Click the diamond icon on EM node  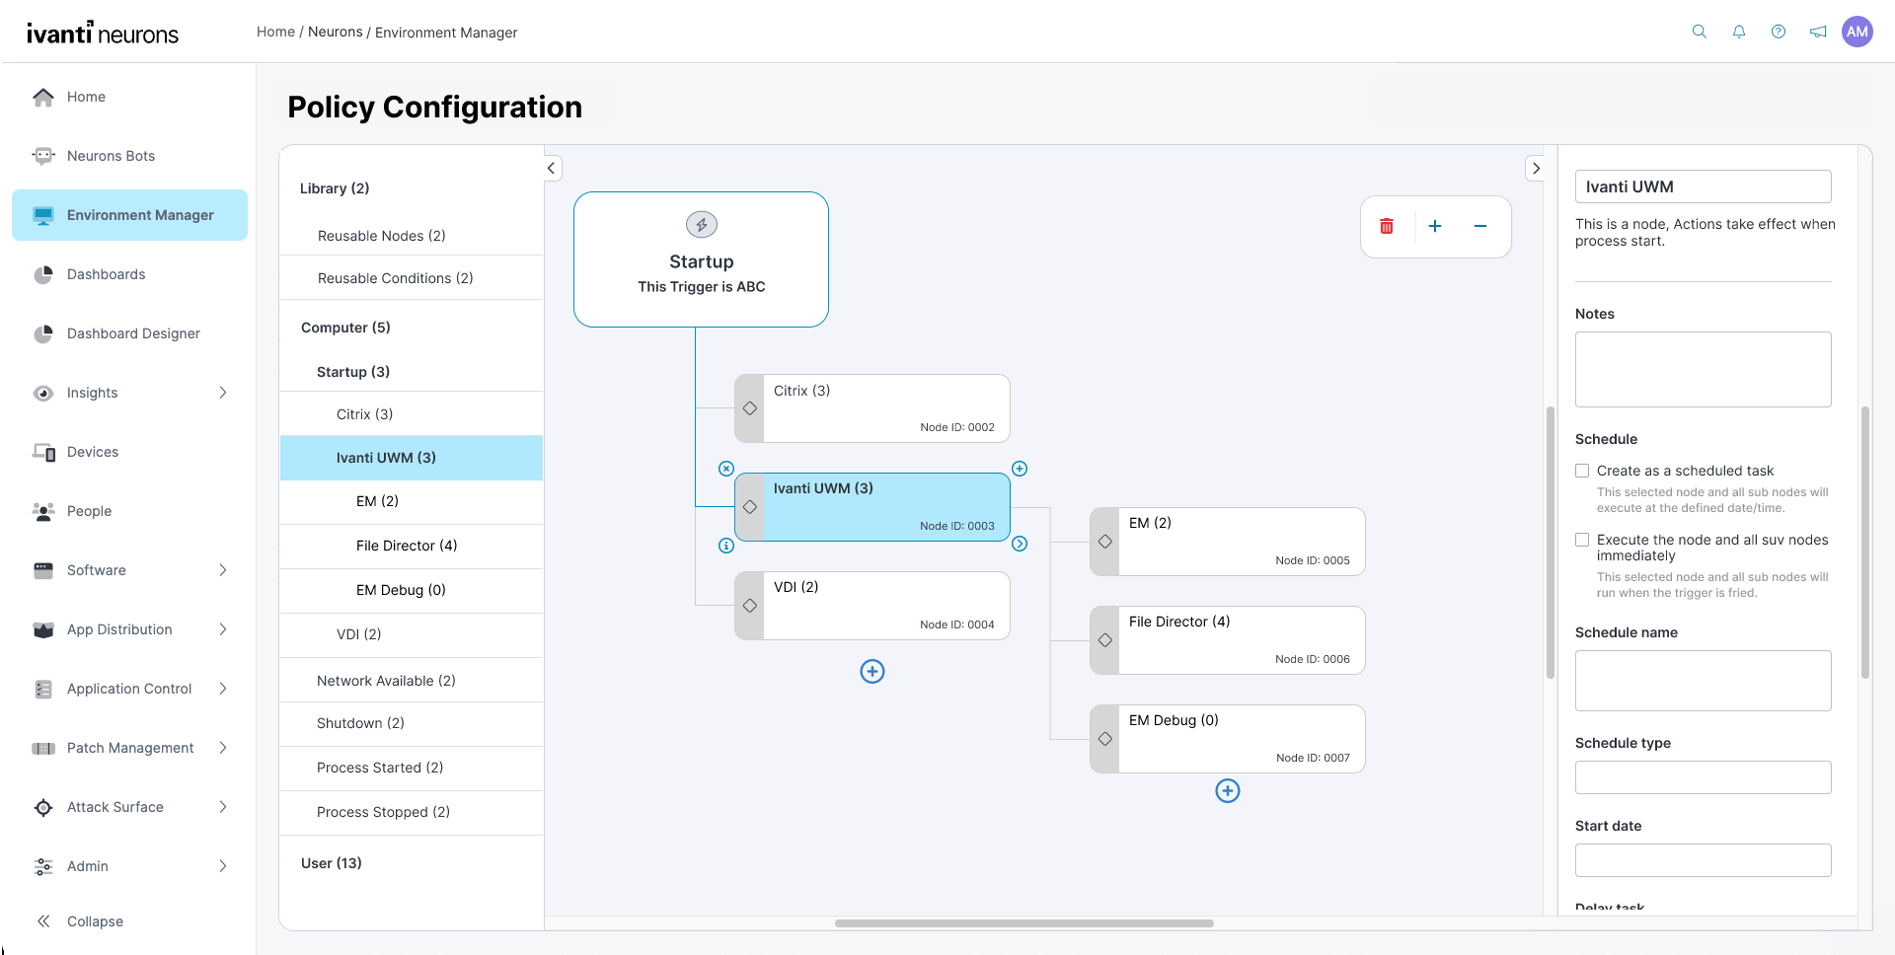pos(1105,542)
